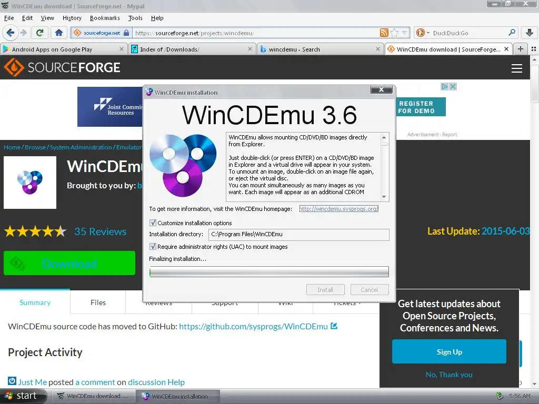Open the File menu
539x404 pixels.
(9, 18)
